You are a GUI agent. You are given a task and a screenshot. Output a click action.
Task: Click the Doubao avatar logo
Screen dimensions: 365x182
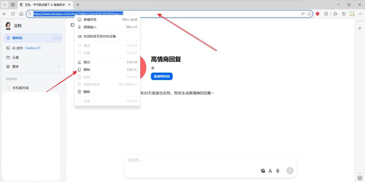pos(8,26)
